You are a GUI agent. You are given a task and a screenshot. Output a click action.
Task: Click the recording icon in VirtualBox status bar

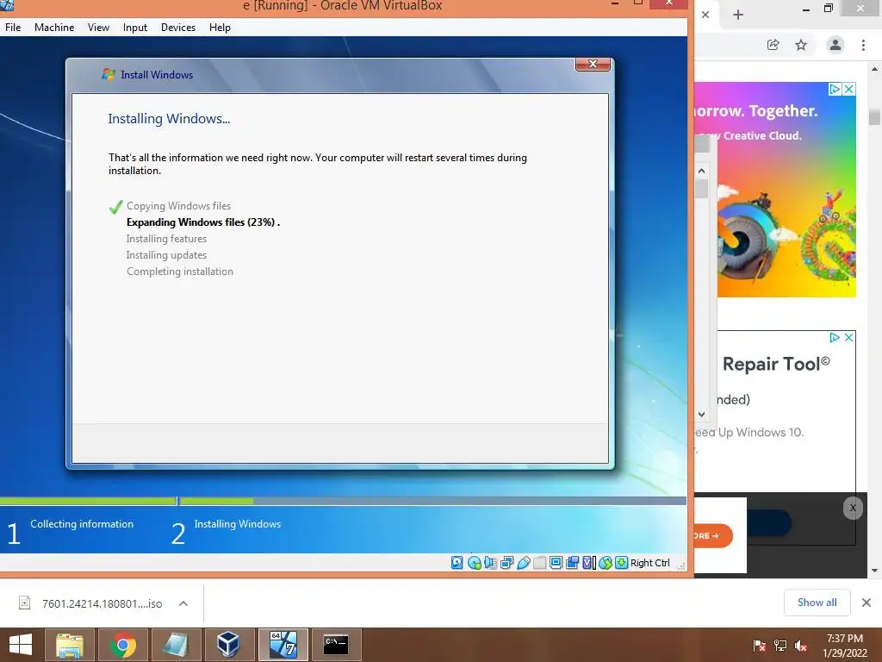tap(572, 562)
